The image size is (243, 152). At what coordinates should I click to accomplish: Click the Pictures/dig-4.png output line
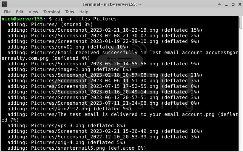(66, 143)
